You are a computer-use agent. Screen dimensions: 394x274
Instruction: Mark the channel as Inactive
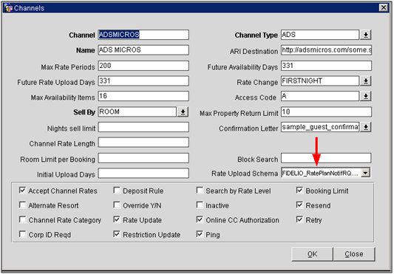point(200,205)
